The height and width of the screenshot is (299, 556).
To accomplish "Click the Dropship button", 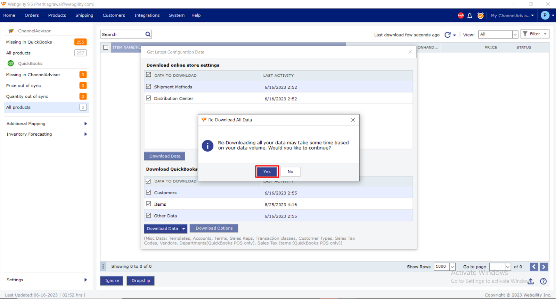I will tap(141, 281).
